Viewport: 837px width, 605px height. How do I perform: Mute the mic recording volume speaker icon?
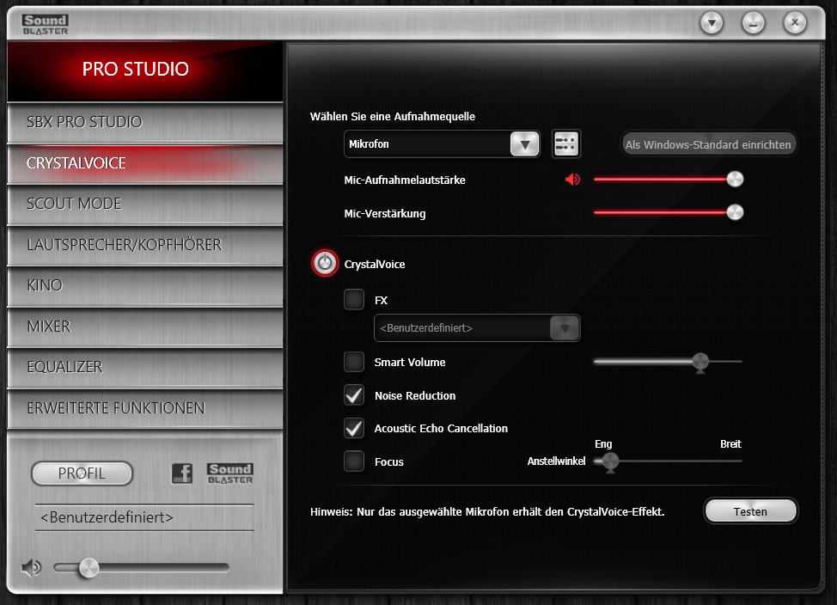pos(572,180)
